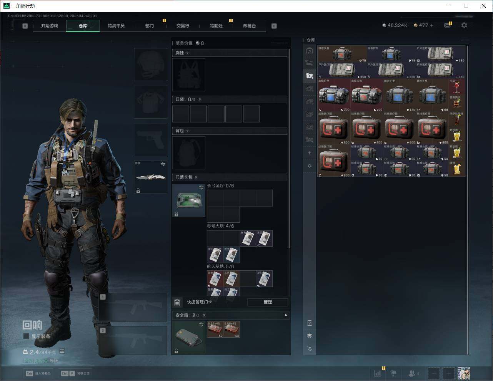
Task: Click the stack items layers icon
Action: (310, 336)
